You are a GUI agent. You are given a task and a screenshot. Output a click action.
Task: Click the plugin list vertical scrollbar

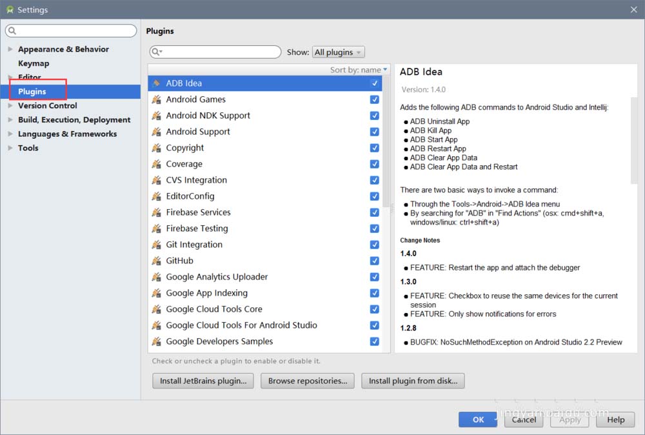(387, 142)
